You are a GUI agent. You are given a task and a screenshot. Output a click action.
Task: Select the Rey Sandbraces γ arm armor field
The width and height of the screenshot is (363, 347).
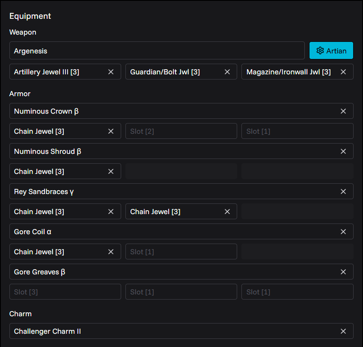pos(181,191)
